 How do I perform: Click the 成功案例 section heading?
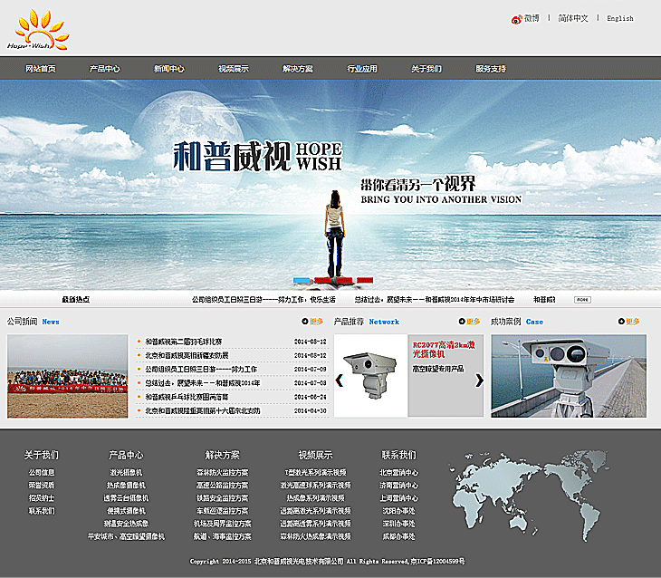pyautogui.click(x=506, y=322)
